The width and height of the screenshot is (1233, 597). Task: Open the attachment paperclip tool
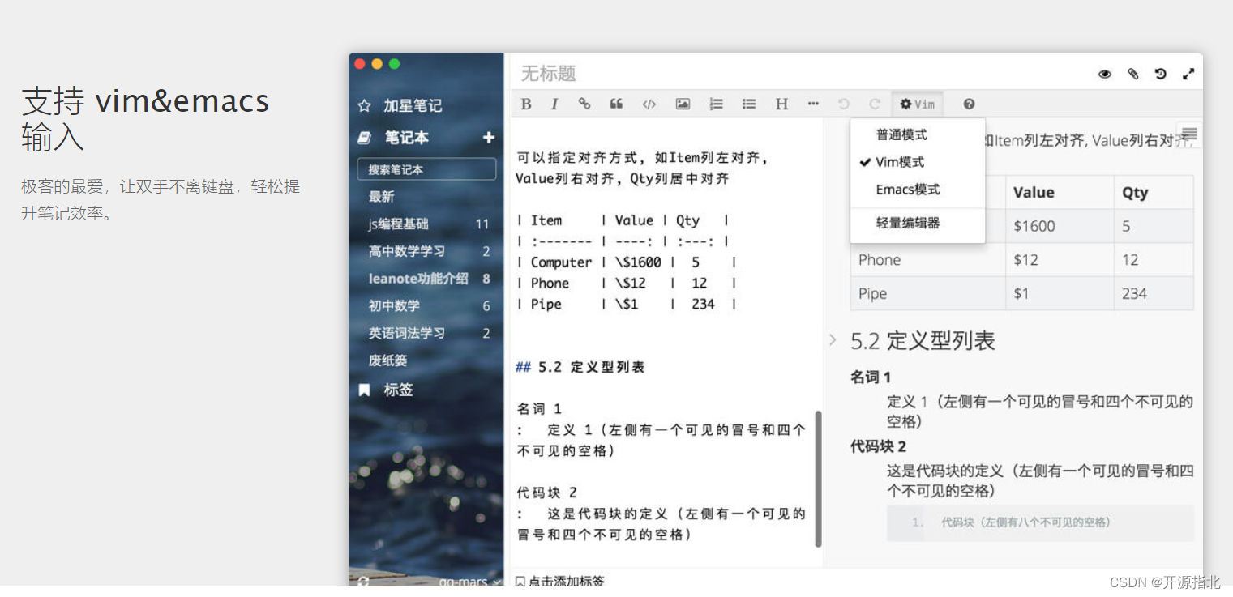(1132, 73)
